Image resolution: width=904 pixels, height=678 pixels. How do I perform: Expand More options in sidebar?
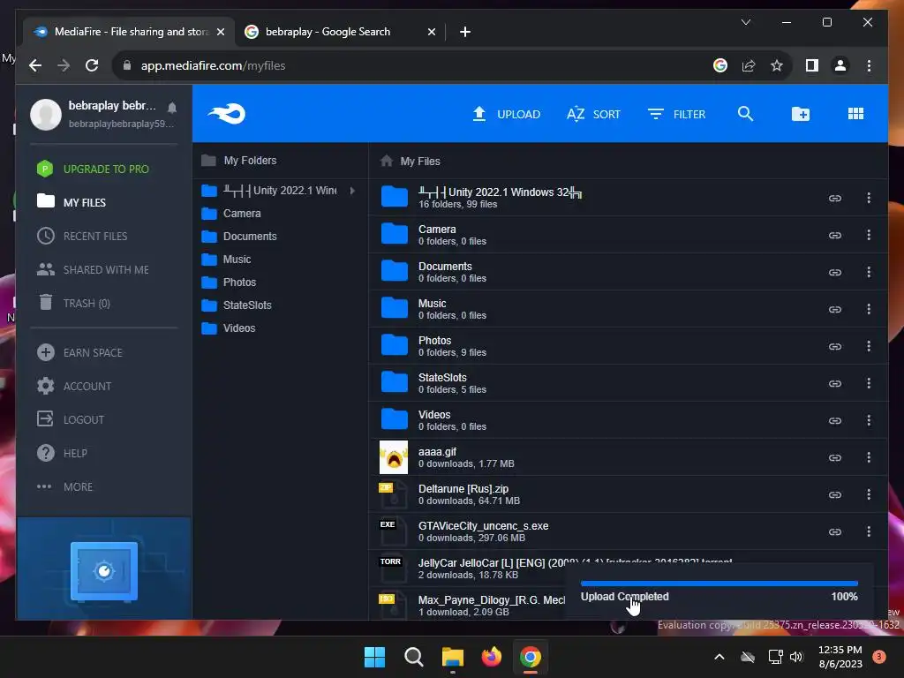click(x=64, y=486)
